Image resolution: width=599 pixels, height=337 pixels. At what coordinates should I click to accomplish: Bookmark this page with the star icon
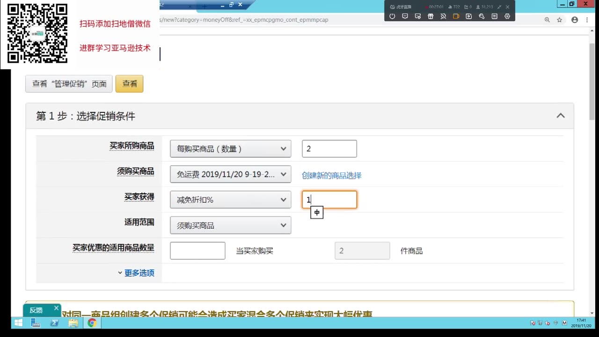coord(559,20)
